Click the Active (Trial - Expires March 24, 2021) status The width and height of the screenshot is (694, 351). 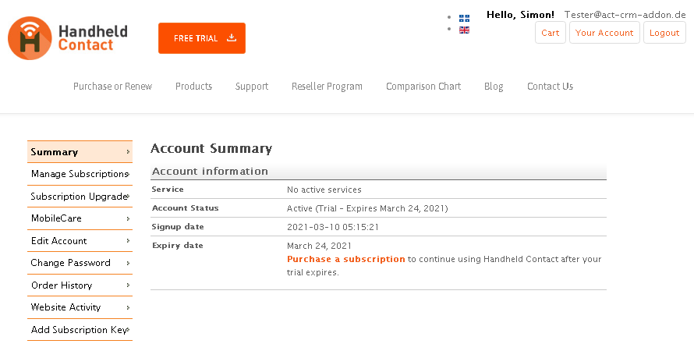[367, 208]
